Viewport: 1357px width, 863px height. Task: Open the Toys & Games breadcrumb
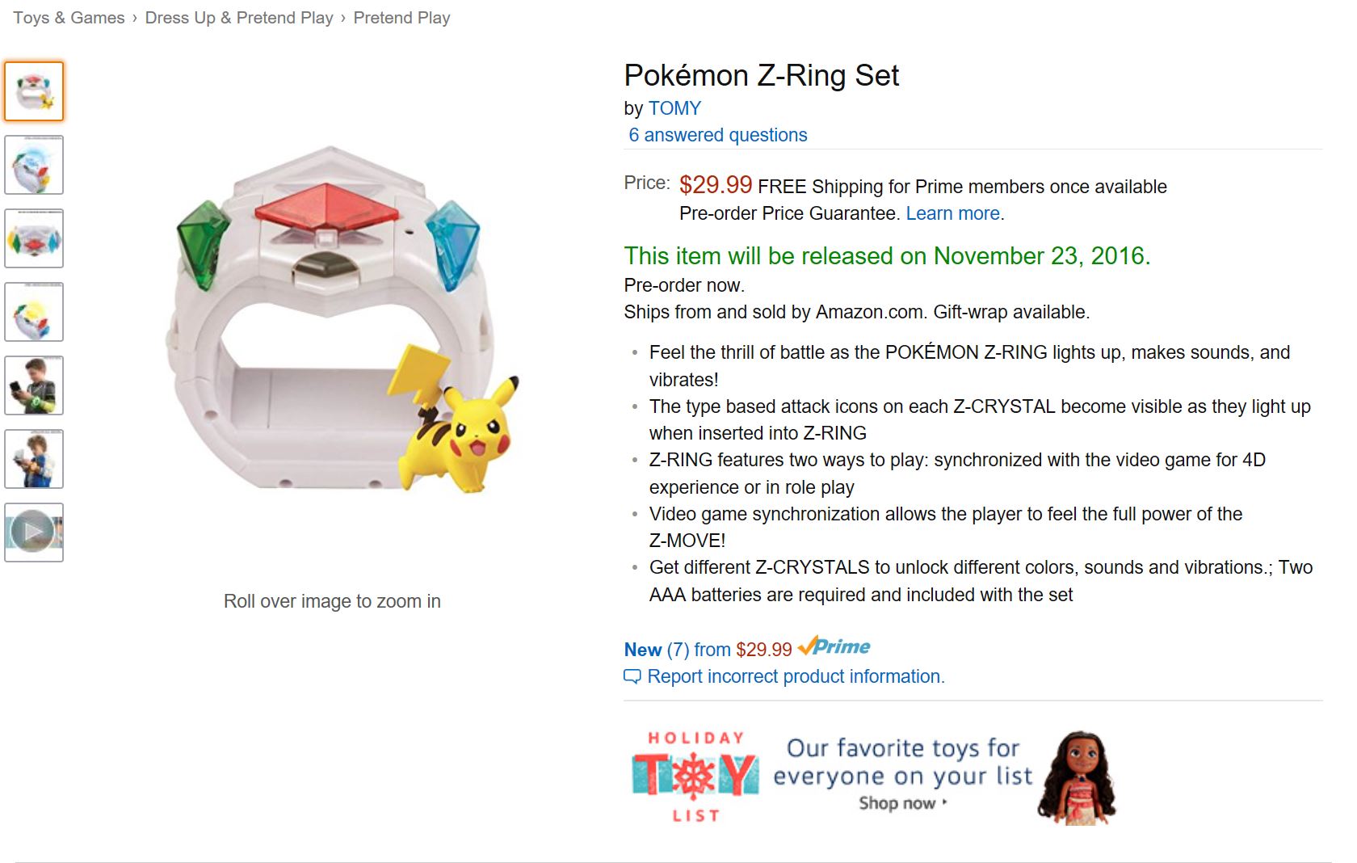coord(69,18)
